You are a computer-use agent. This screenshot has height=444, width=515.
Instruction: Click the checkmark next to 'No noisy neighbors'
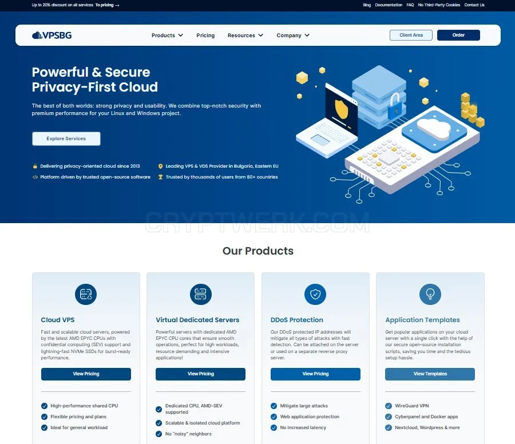pos(159,434)
